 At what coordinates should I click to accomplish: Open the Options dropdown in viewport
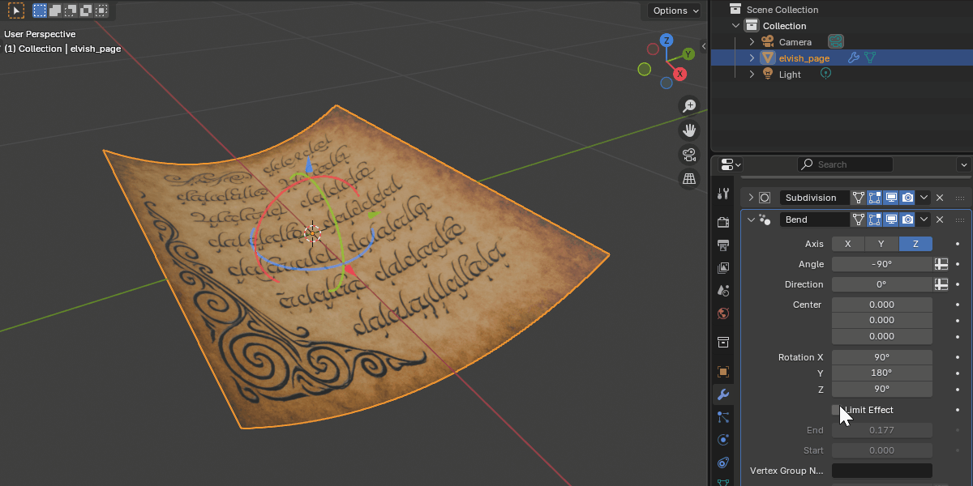675,11
